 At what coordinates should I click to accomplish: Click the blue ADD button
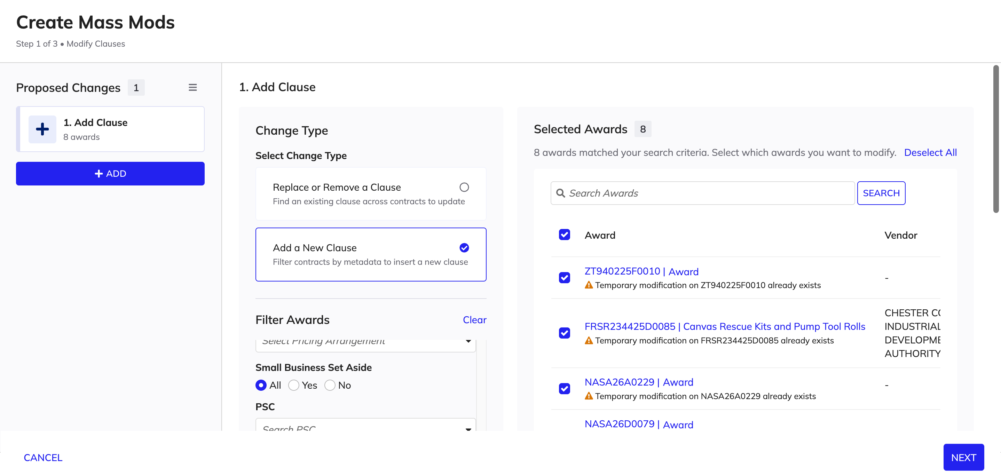point(110,174)
